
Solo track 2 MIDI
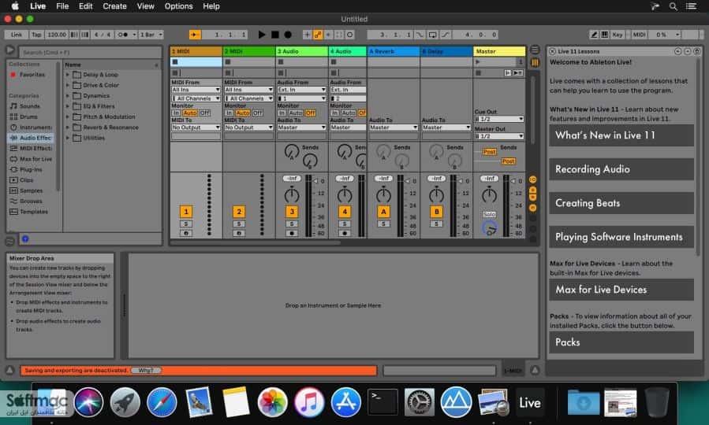(239, 224)
